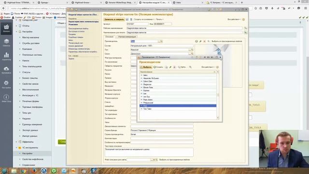Select Leo Guy in the manufacturers list
The width and height of the screenshot is (309, 174).
(178, 97)
